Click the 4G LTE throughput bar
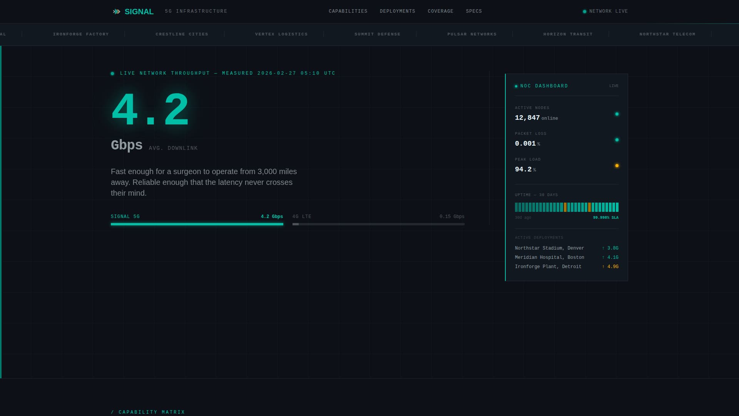 [378, 224]
